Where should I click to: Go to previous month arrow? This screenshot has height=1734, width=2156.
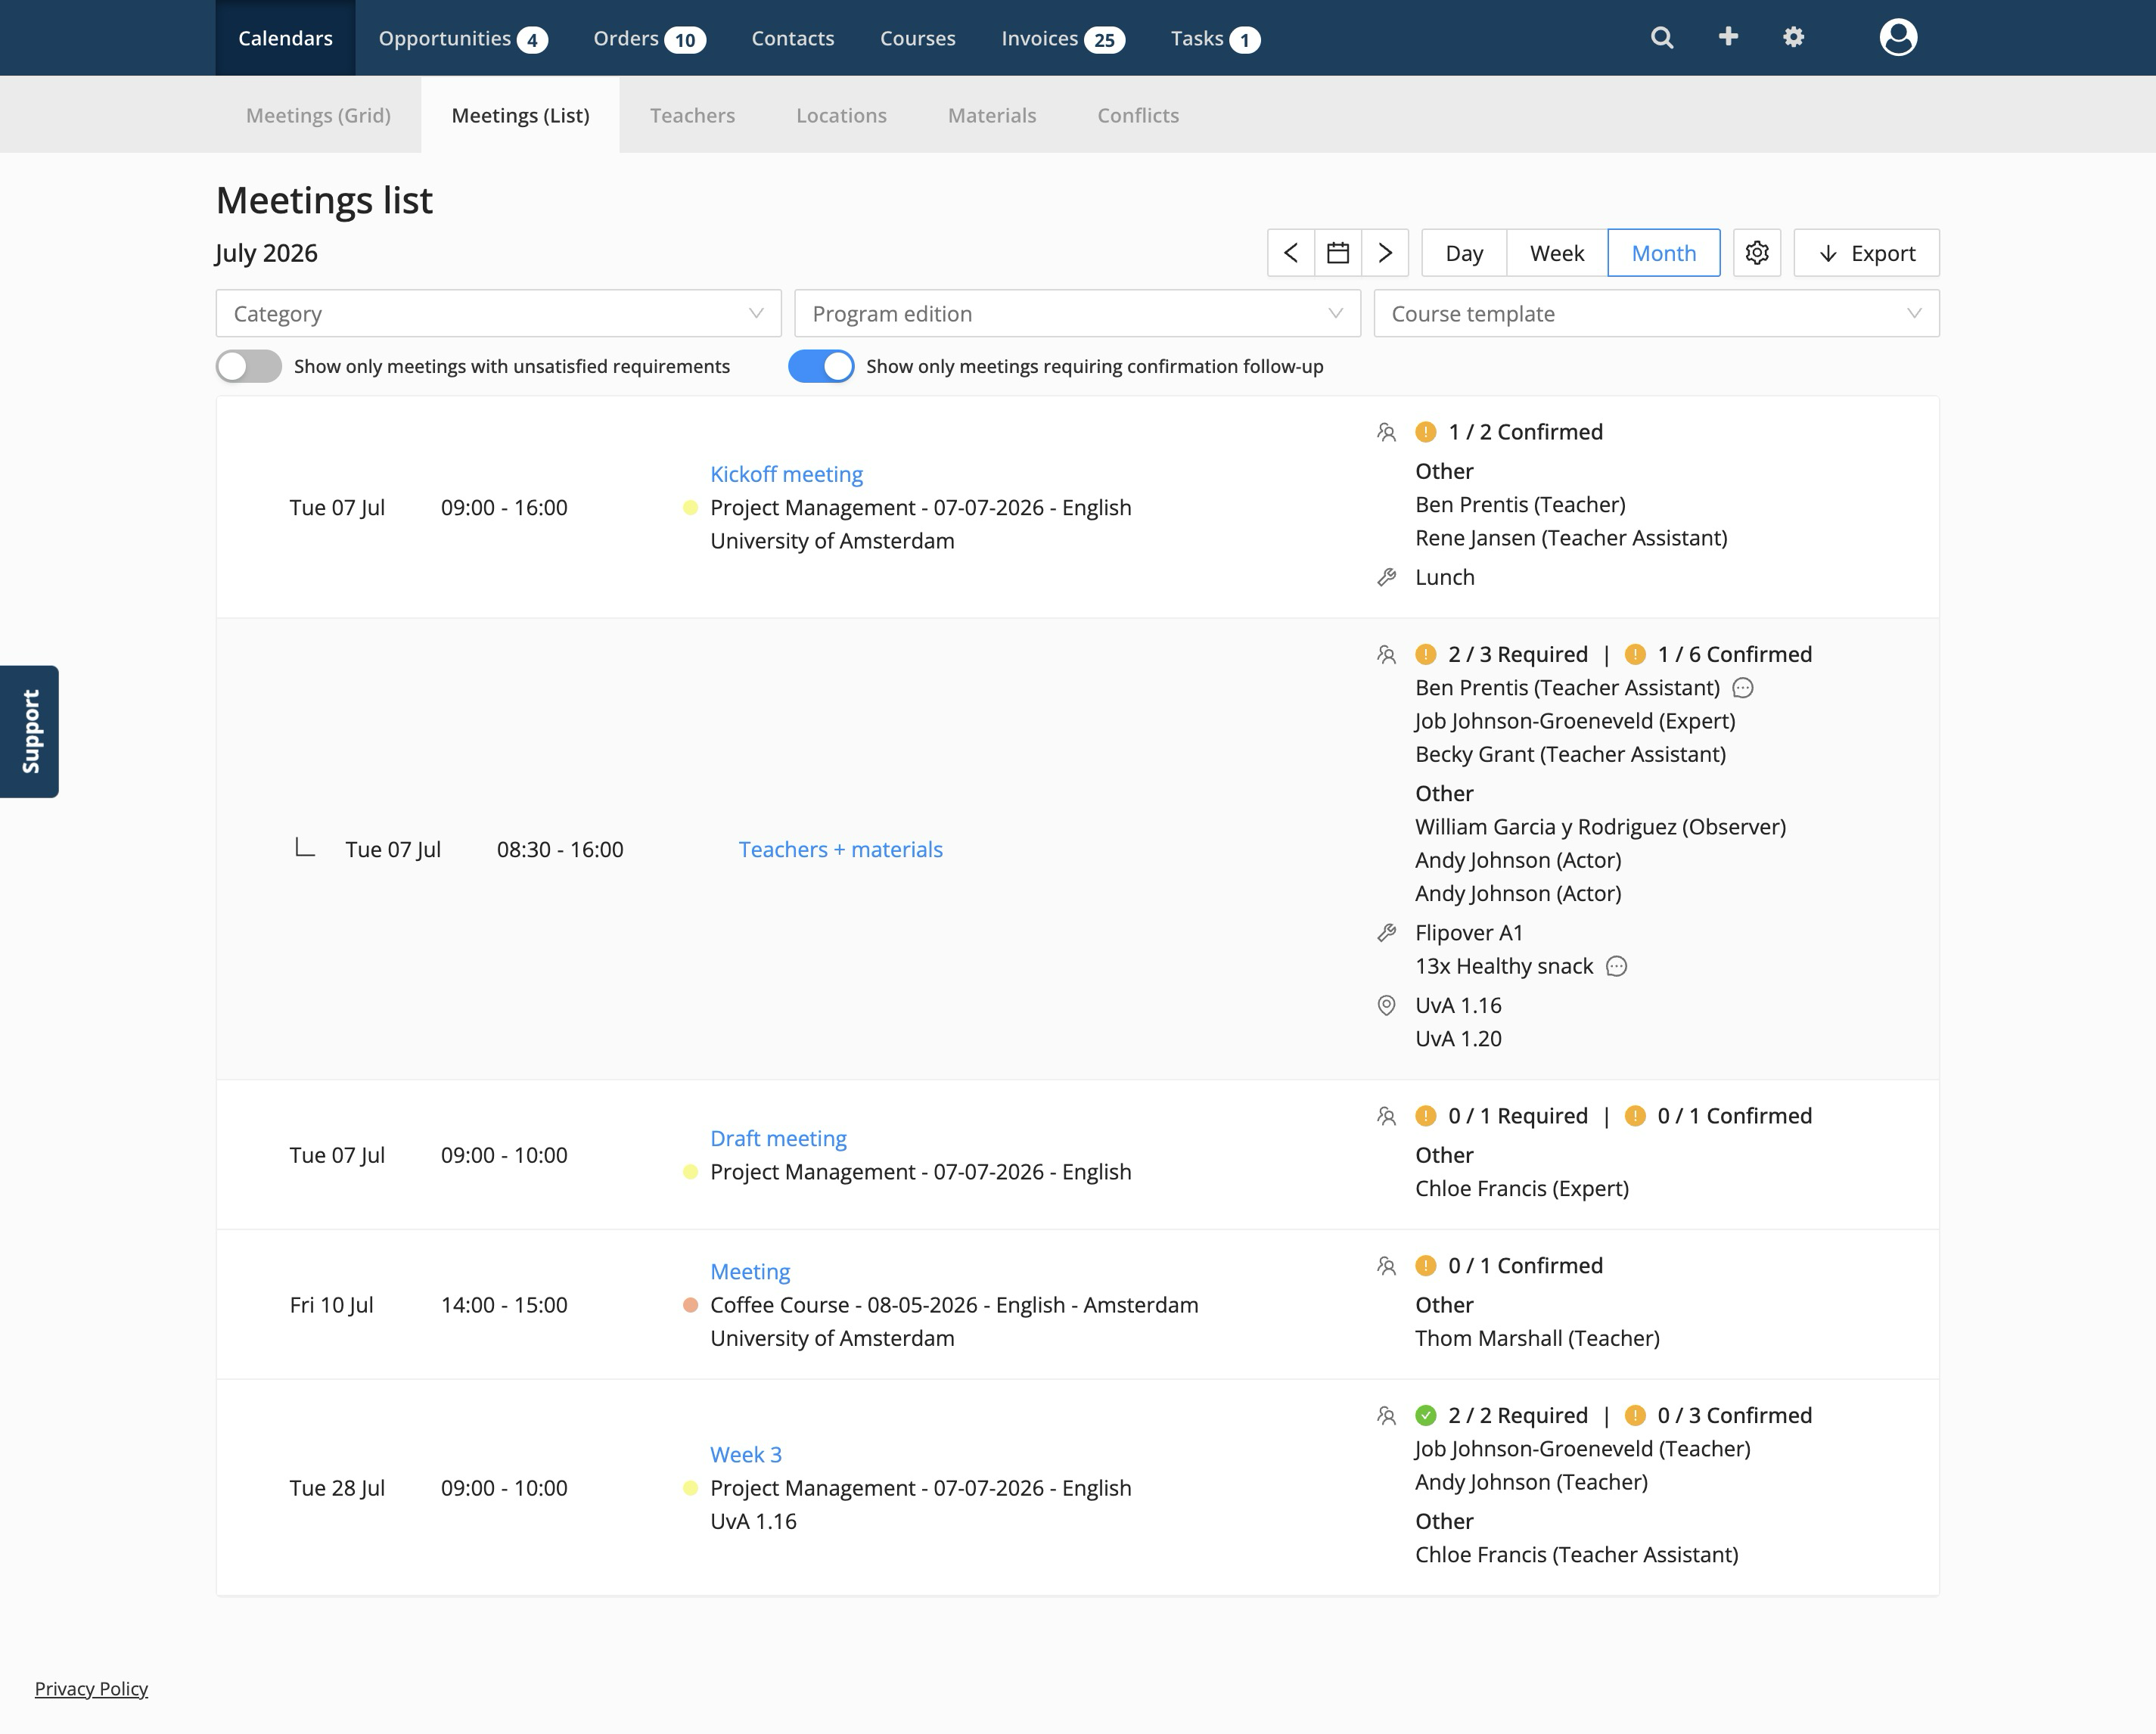(1291, 253)
